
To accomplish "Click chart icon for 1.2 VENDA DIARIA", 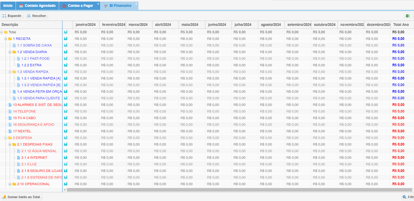I will 66,52.
